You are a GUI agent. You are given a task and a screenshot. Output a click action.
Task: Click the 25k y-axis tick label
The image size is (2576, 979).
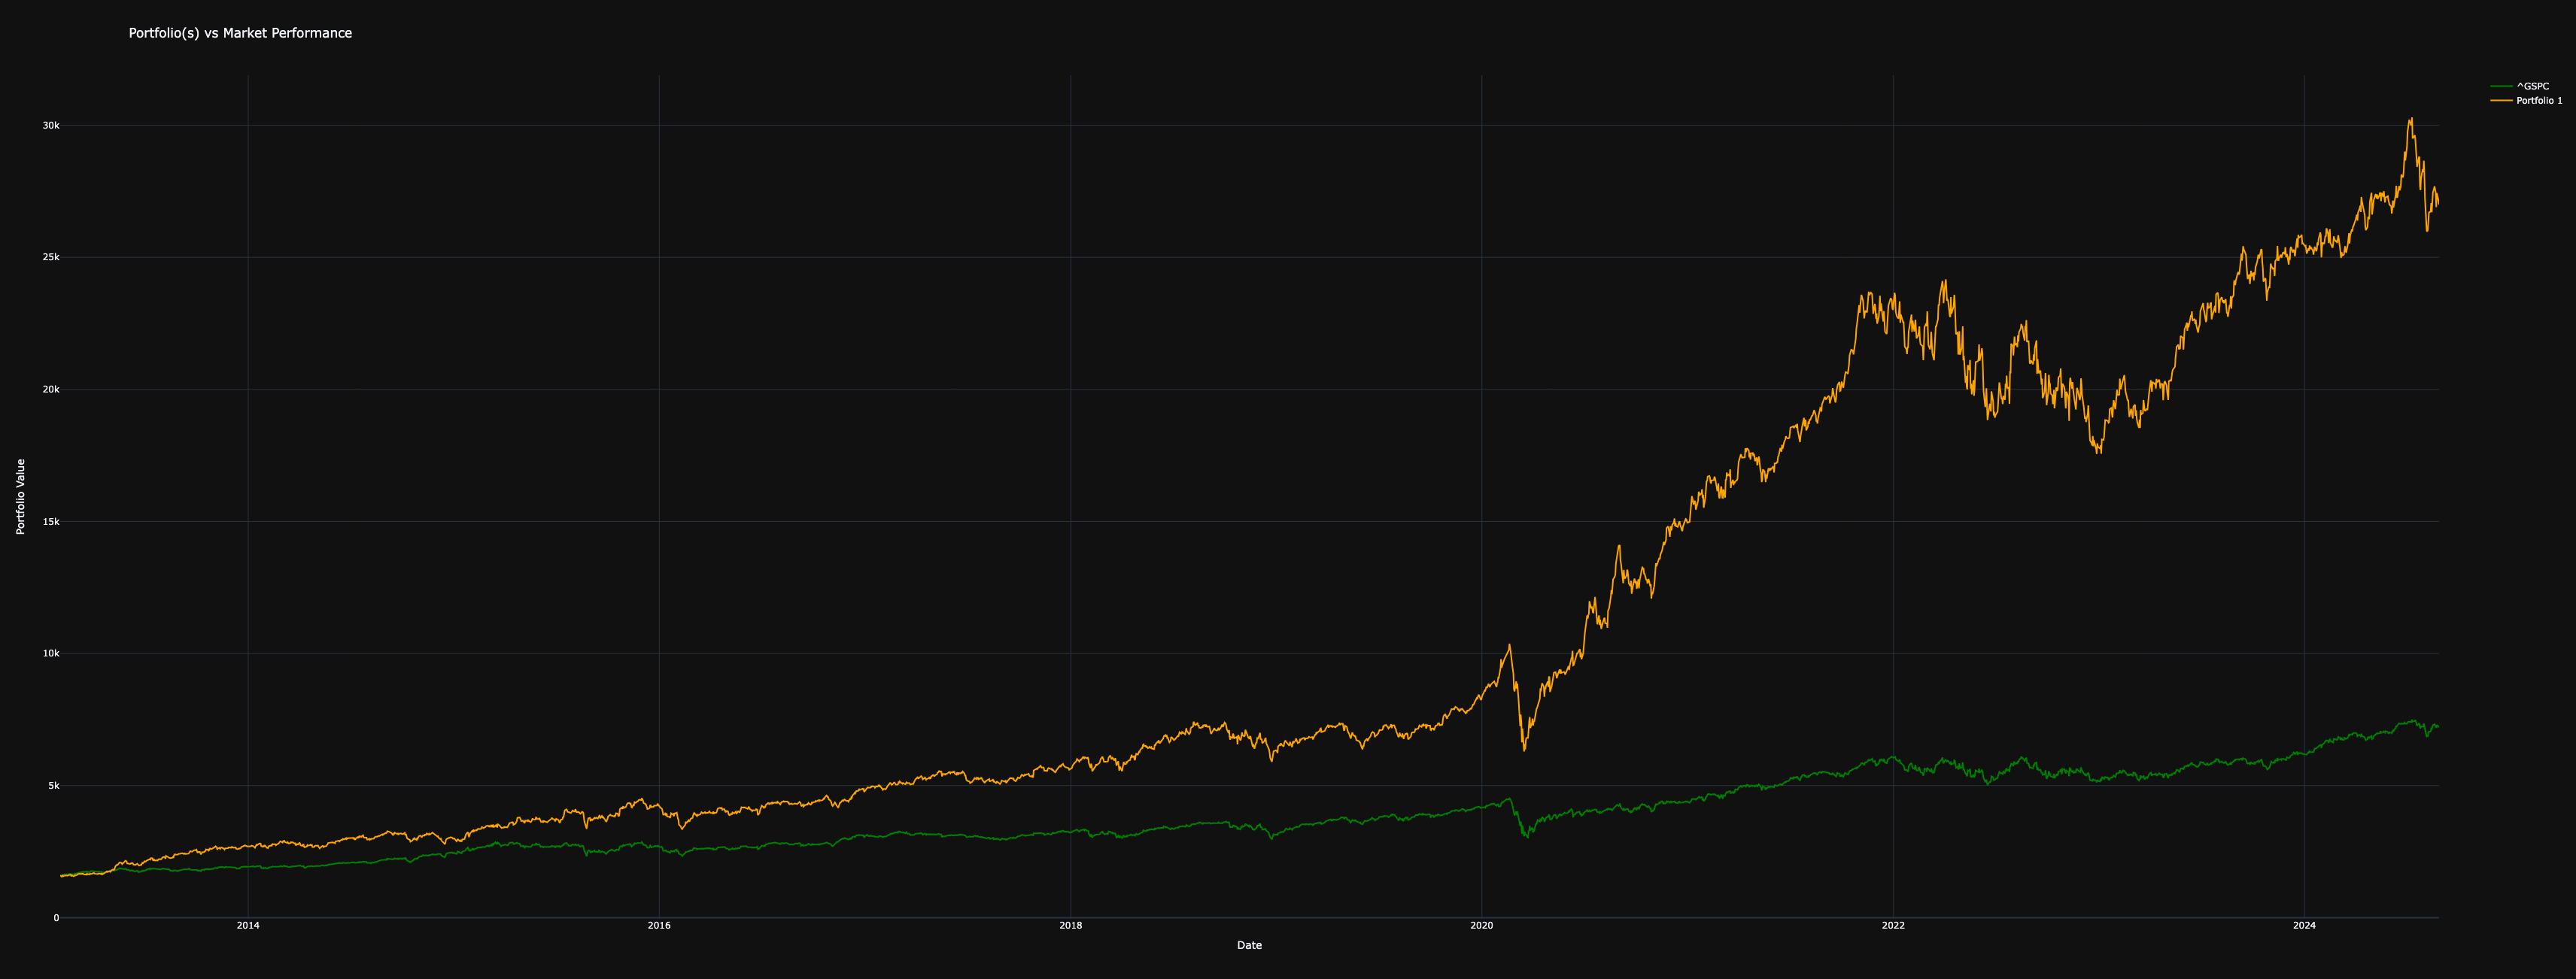pyautogui.click(x=51, y=258)
